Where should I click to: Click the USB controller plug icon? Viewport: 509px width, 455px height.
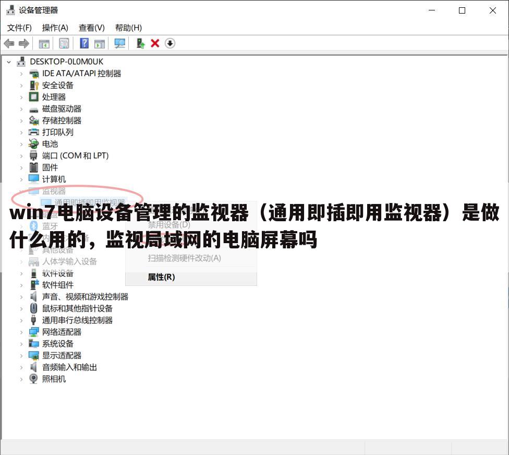click(34, 320)
